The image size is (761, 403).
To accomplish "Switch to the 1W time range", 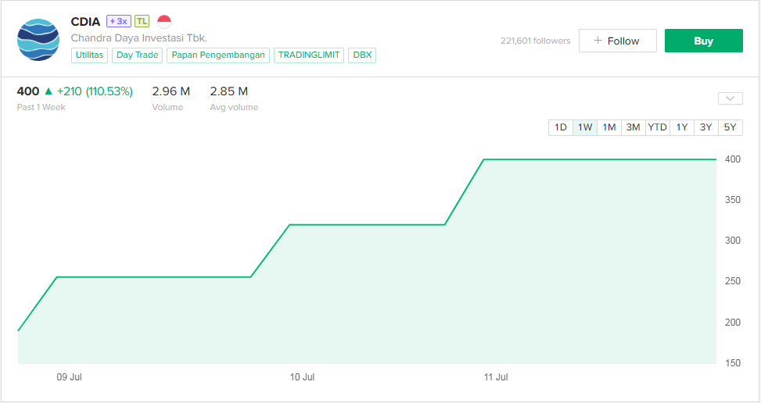I will click(x=585, y=127).
